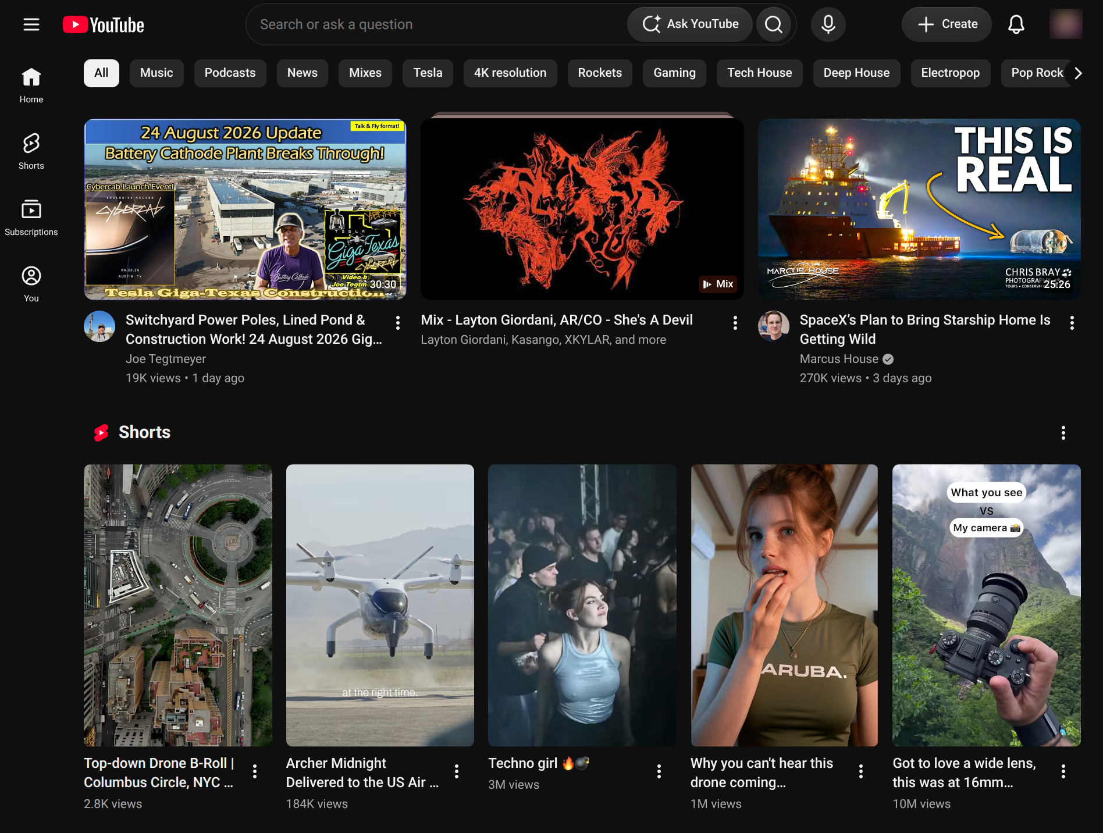
Task: Open Mix - Layton Giordani title link
Action: click(x=557, y=320)
